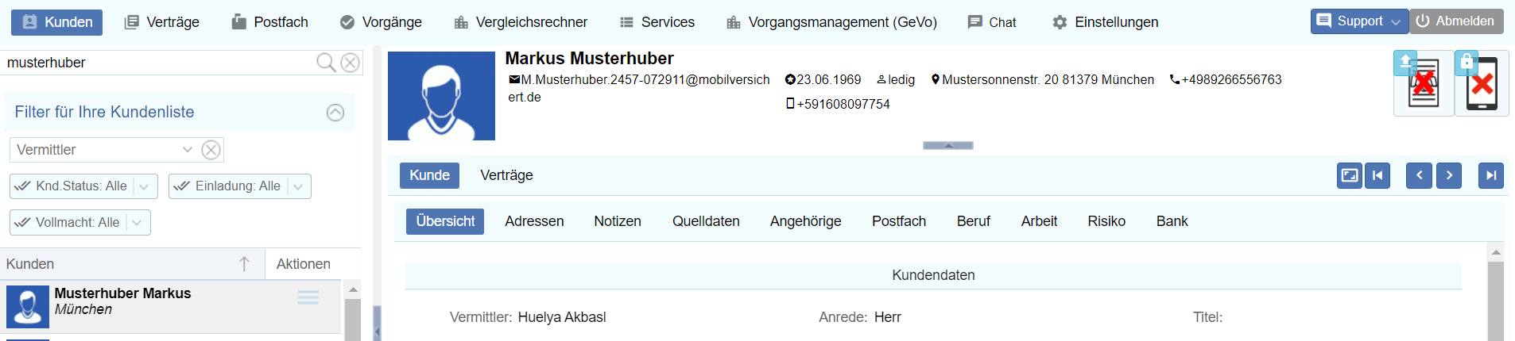Open the Vollmacht filter dropdown

click(137, 223)
